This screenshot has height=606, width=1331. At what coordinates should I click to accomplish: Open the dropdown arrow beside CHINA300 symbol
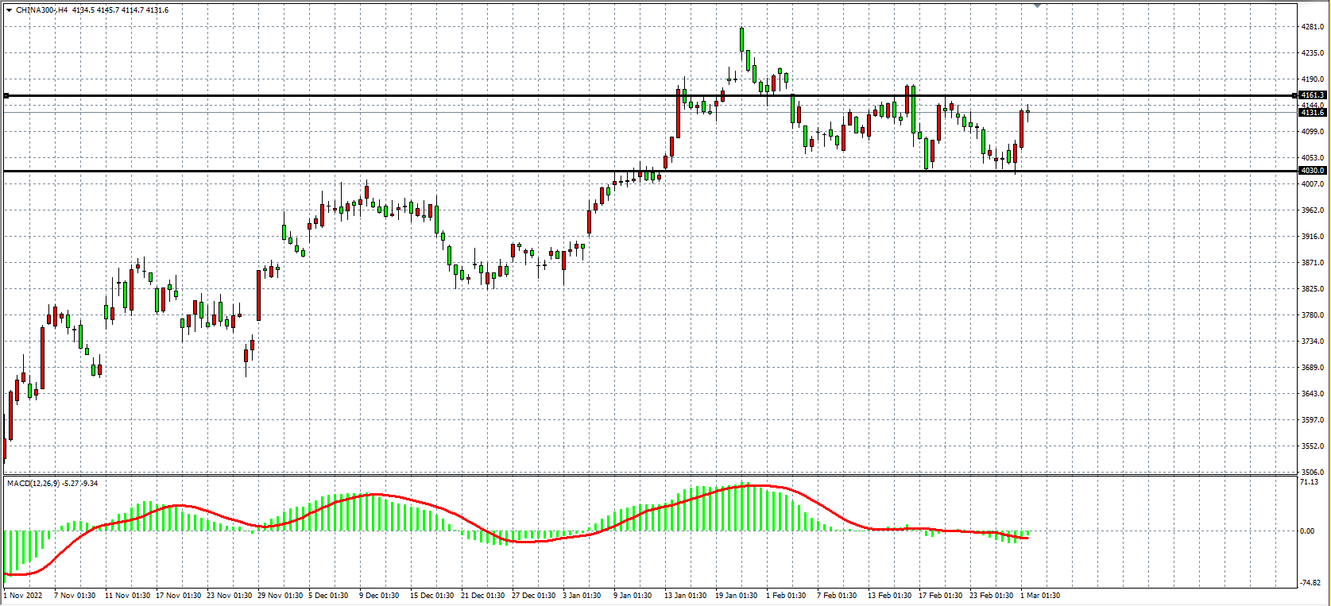[9, 10]
